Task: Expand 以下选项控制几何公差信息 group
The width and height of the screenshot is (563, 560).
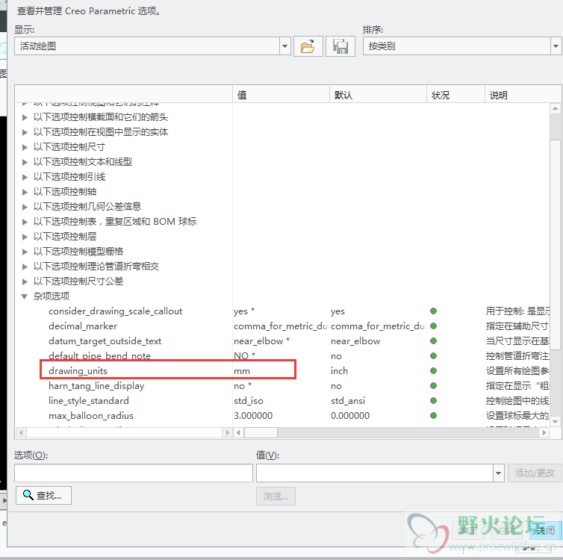Action: click(x=25, y=207)
